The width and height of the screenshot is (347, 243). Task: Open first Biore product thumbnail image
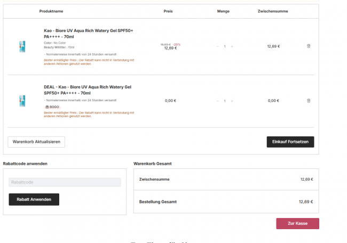[x=22, y=46]
